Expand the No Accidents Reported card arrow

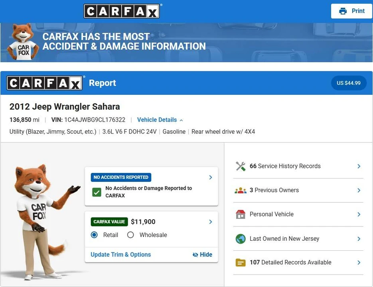click(211, 177)
